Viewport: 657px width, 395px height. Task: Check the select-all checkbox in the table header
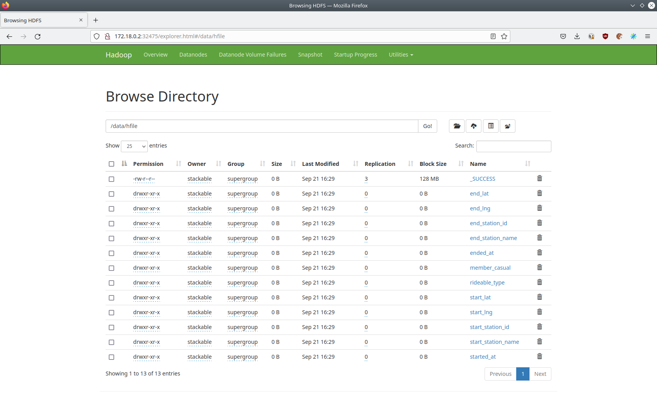coord(111,164)
